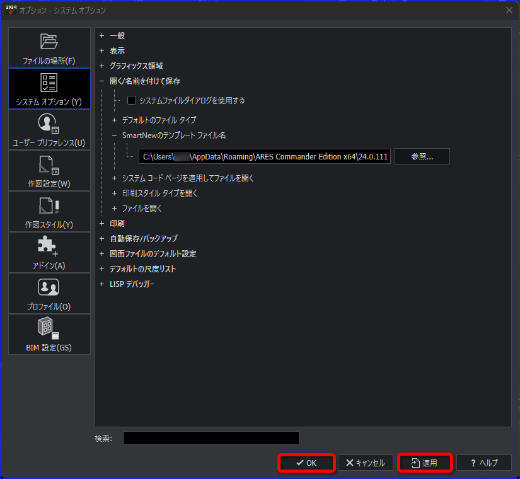Expand 自動保存/バックアップ section

[102, 238]
